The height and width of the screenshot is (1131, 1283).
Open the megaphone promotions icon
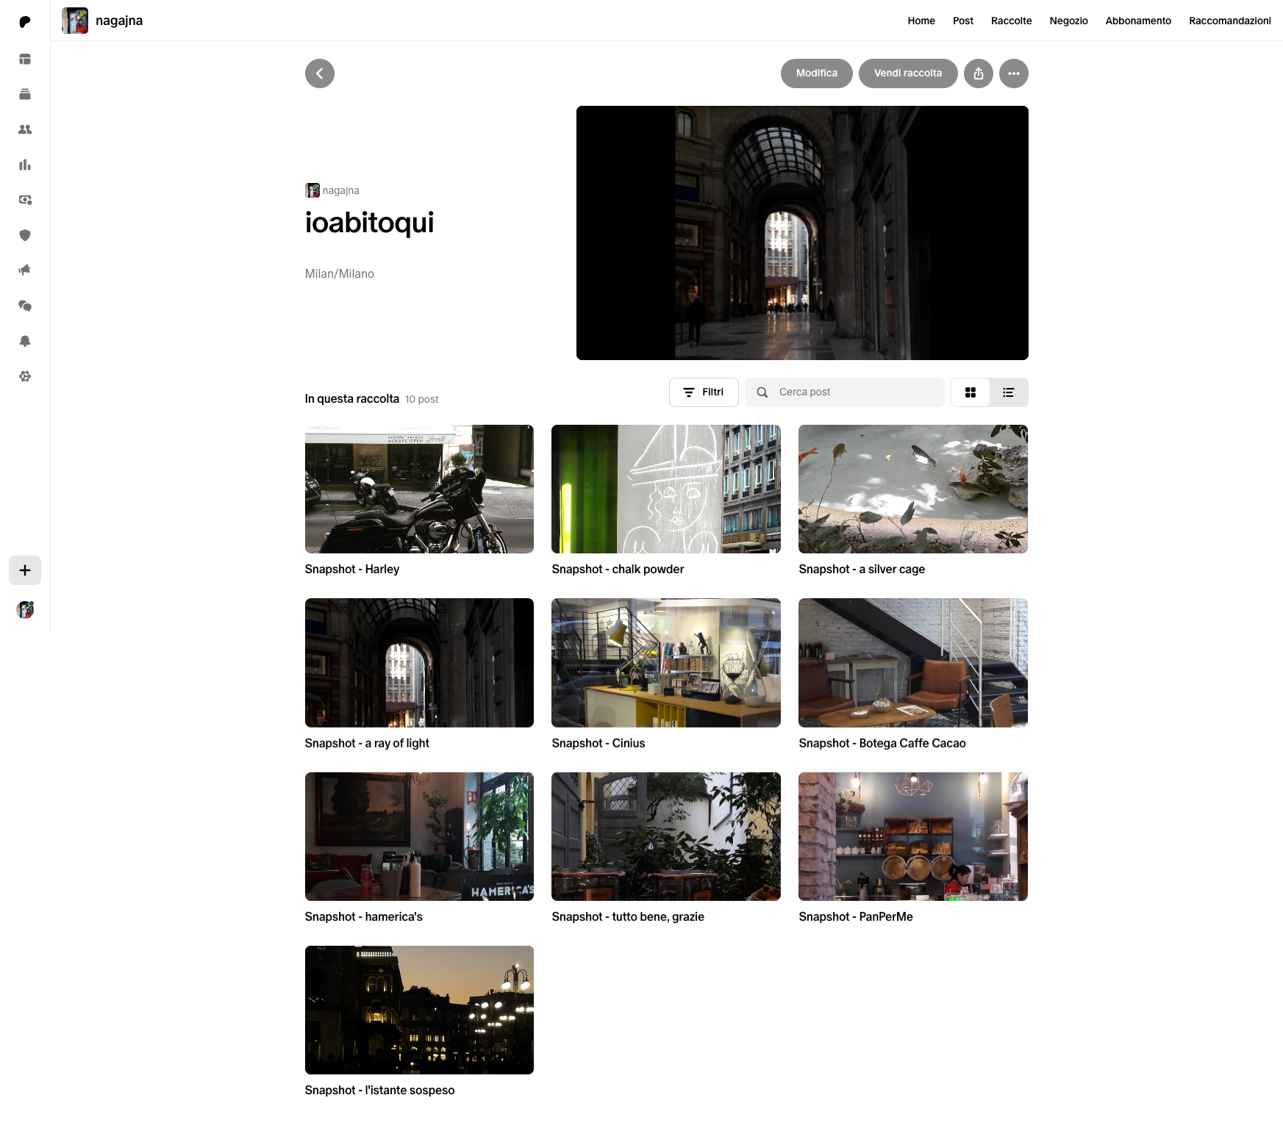(25, 270)
